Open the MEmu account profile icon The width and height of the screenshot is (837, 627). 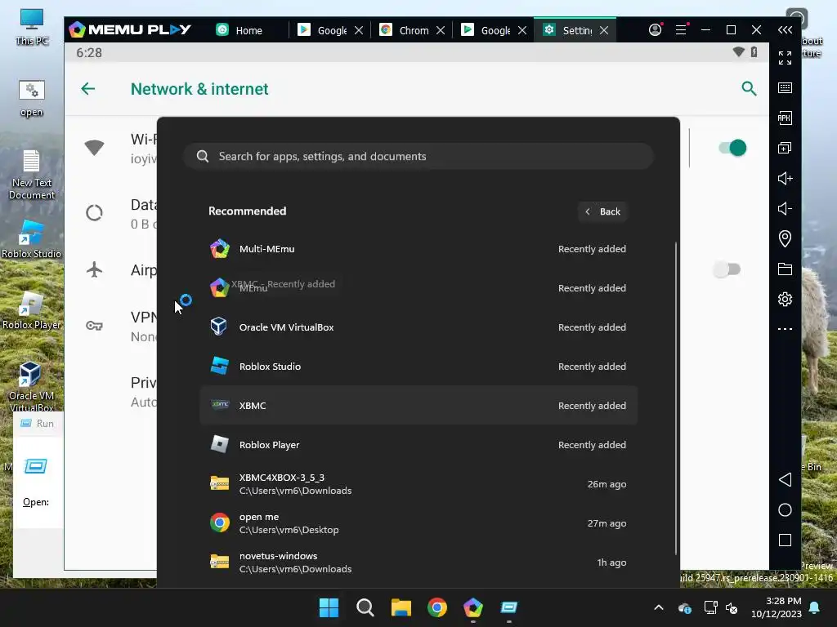coord(655,30)
